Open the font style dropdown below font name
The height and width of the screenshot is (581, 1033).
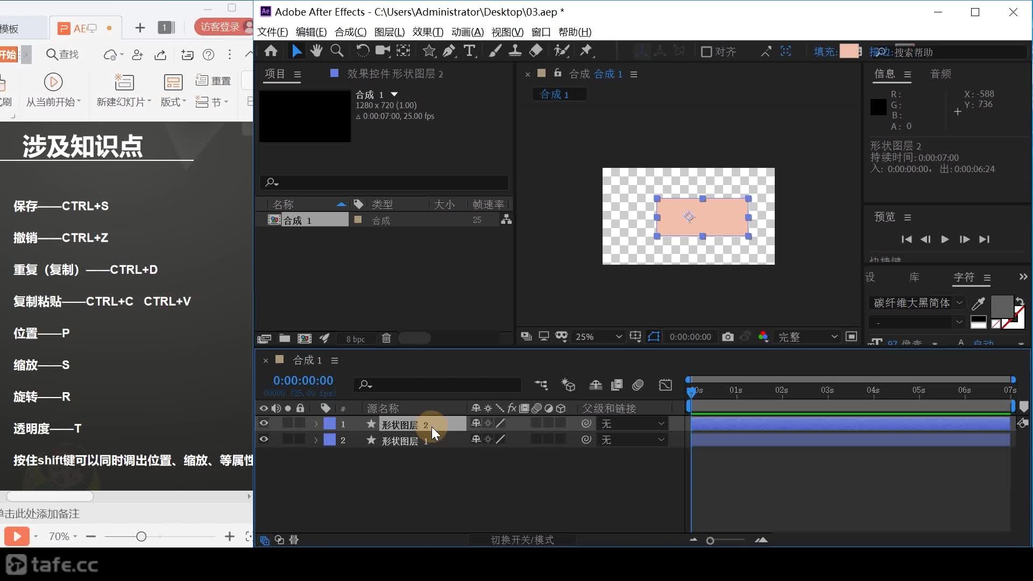tap(917, 322)
